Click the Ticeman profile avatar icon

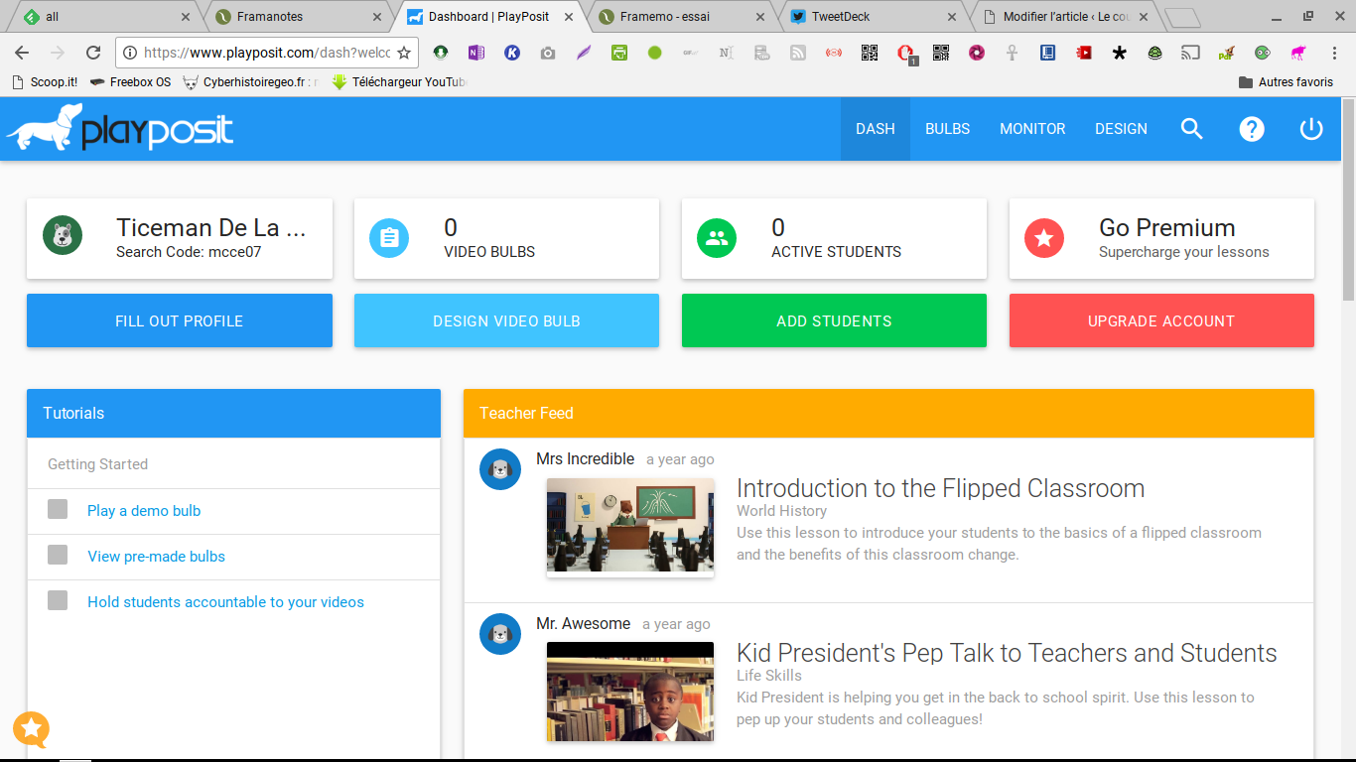point(63,237)
